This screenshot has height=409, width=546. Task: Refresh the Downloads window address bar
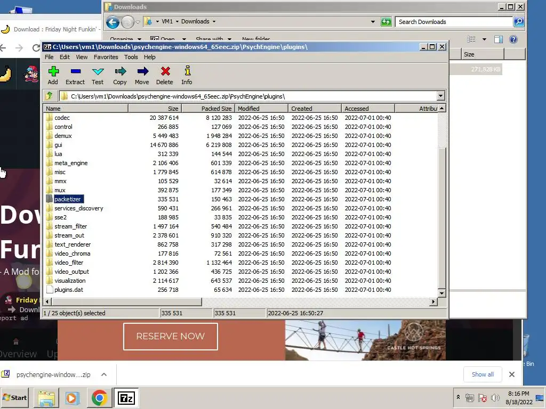(386, 21)
